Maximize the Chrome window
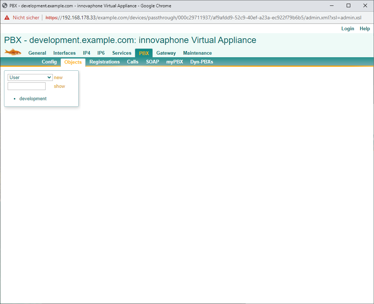The image size is (374, 304). point(348,5)
